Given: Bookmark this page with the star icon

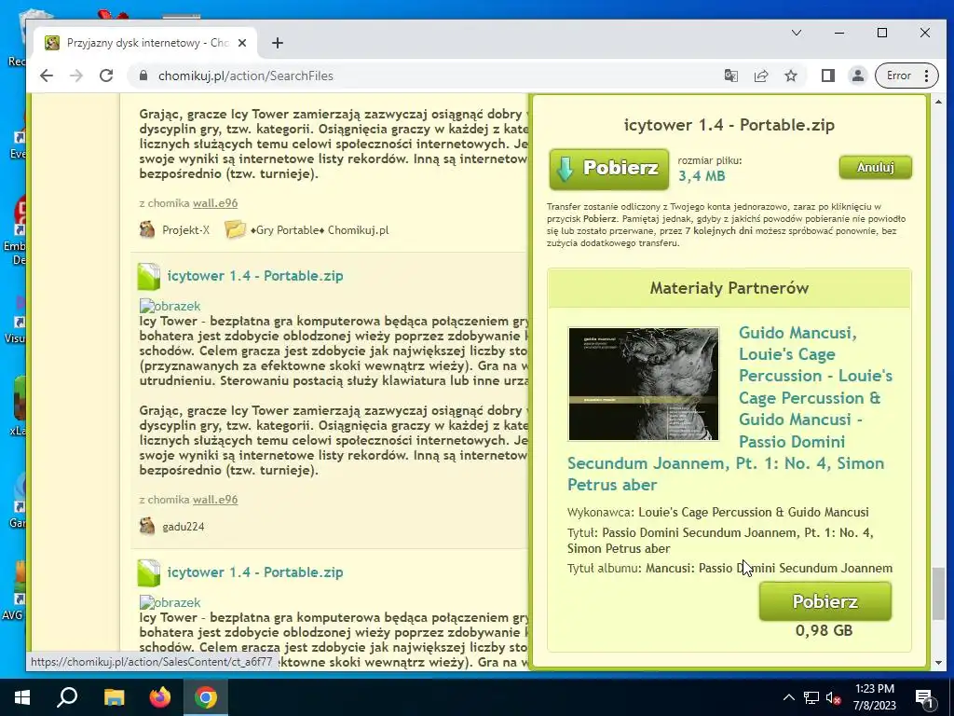Looking at the screenshot, I should point(790,76).
